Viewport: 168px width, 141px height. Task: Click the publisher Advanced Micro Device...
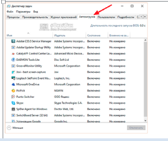[69, 54]
